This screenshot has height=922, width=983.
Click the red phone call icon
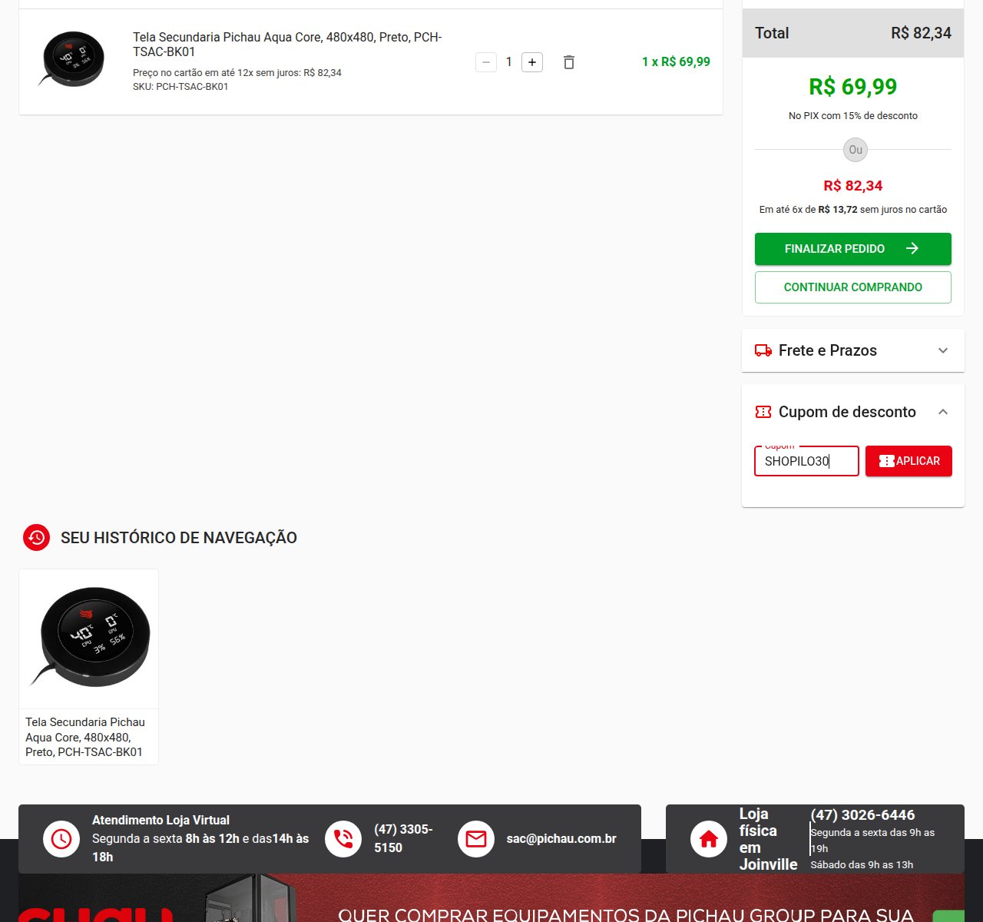coord(343,839)
